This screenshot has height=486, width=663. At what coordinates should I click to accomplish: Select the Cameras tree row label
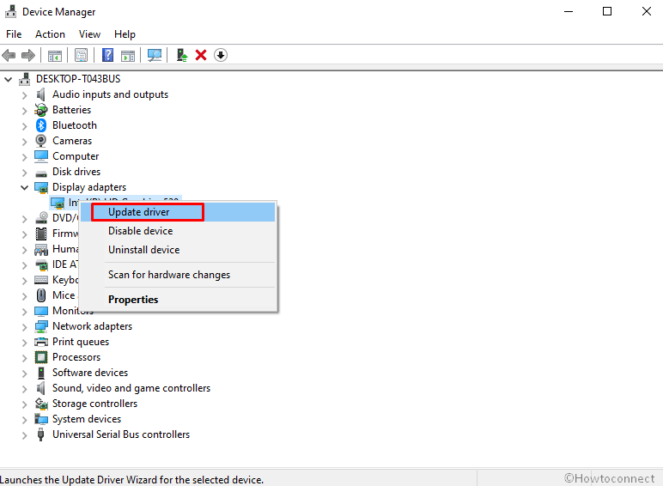tap(72, 141)
